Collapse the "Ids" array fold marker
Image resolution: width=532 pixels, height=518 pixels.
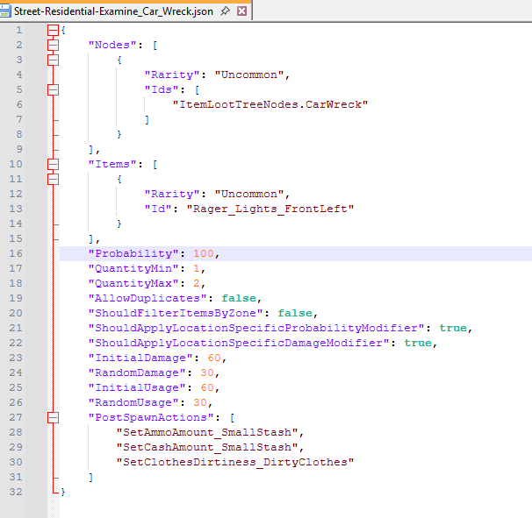pos(54,89)
